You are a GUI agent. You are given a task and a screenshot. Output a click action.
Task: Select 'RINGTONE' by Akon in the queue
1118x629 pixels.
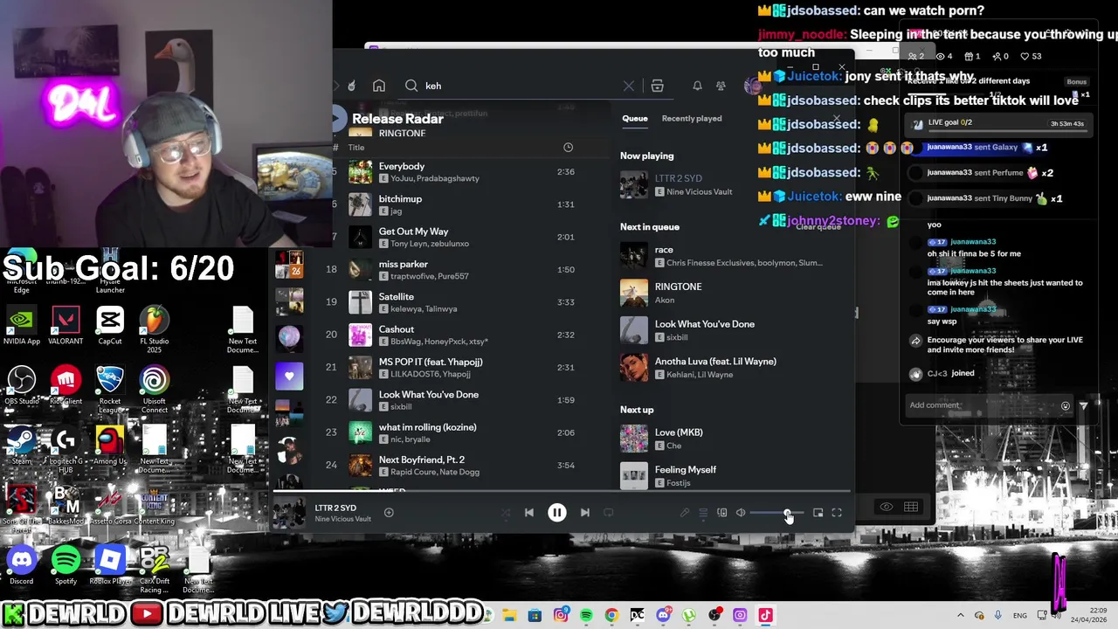(734, 293)
